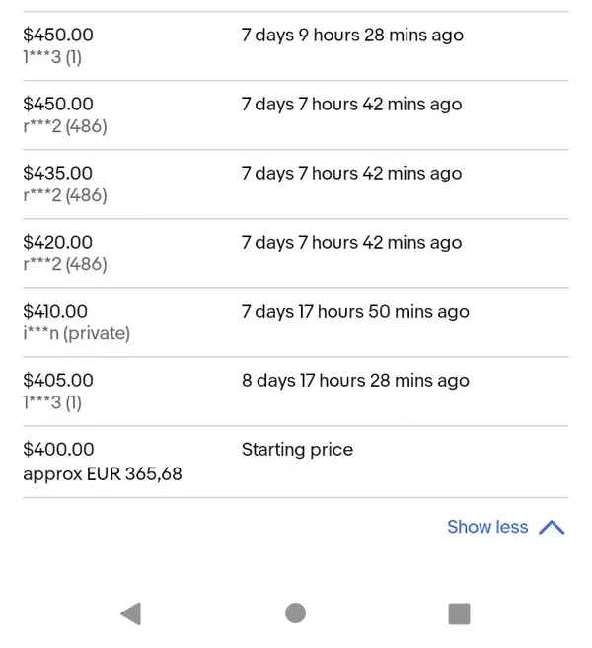
Task: Tap the $450.00 bid from 9 hours ago
Action: click(58, 35)
